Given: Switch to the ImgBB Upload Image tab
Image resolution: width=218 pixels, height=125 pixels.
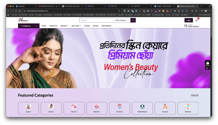Looking at the screenshot, I should tap(165, 6).
